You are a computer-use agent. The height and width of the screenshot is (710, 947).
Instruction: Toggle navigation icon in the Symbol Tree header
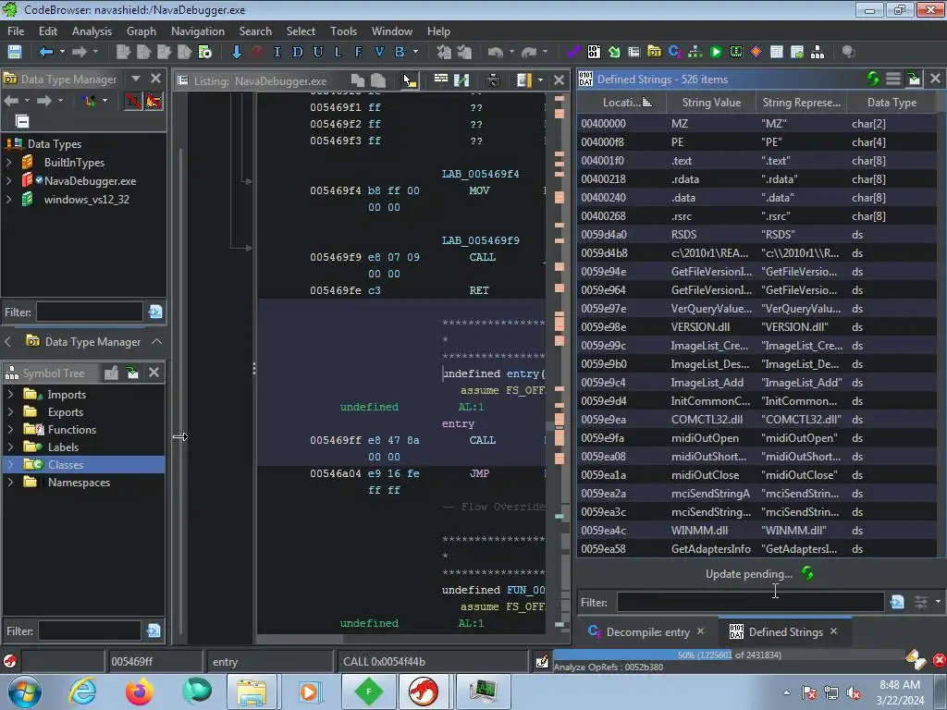(x=132, y=373)
